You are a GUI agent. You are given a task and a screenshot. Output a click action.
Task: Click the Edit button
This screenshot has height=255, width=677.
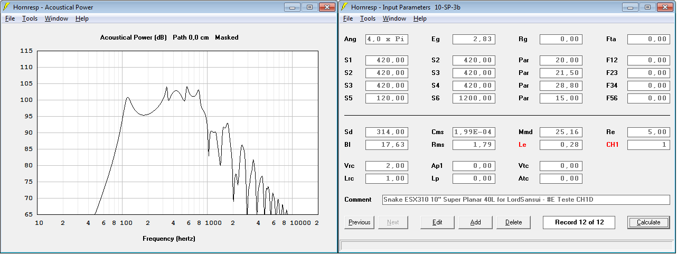point(437,222)
